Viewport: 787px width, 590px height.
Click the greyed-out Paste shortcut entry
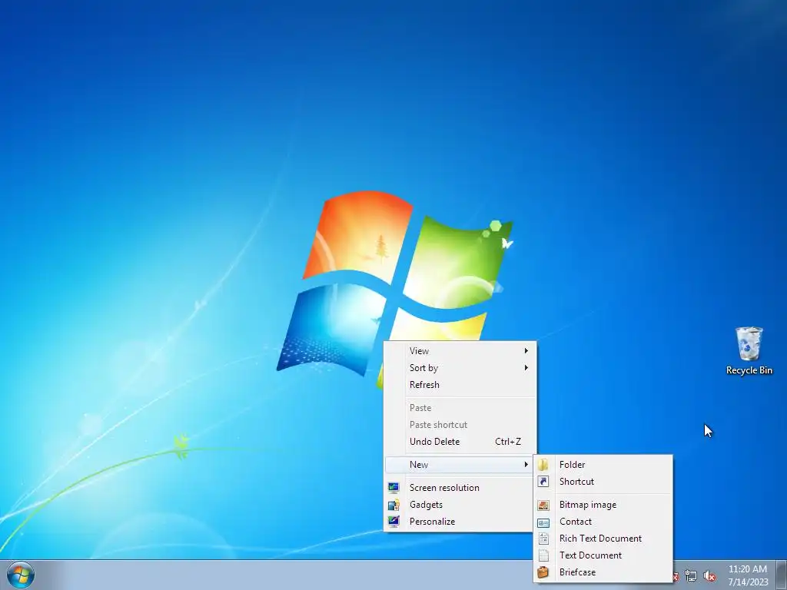coord(460,425)
